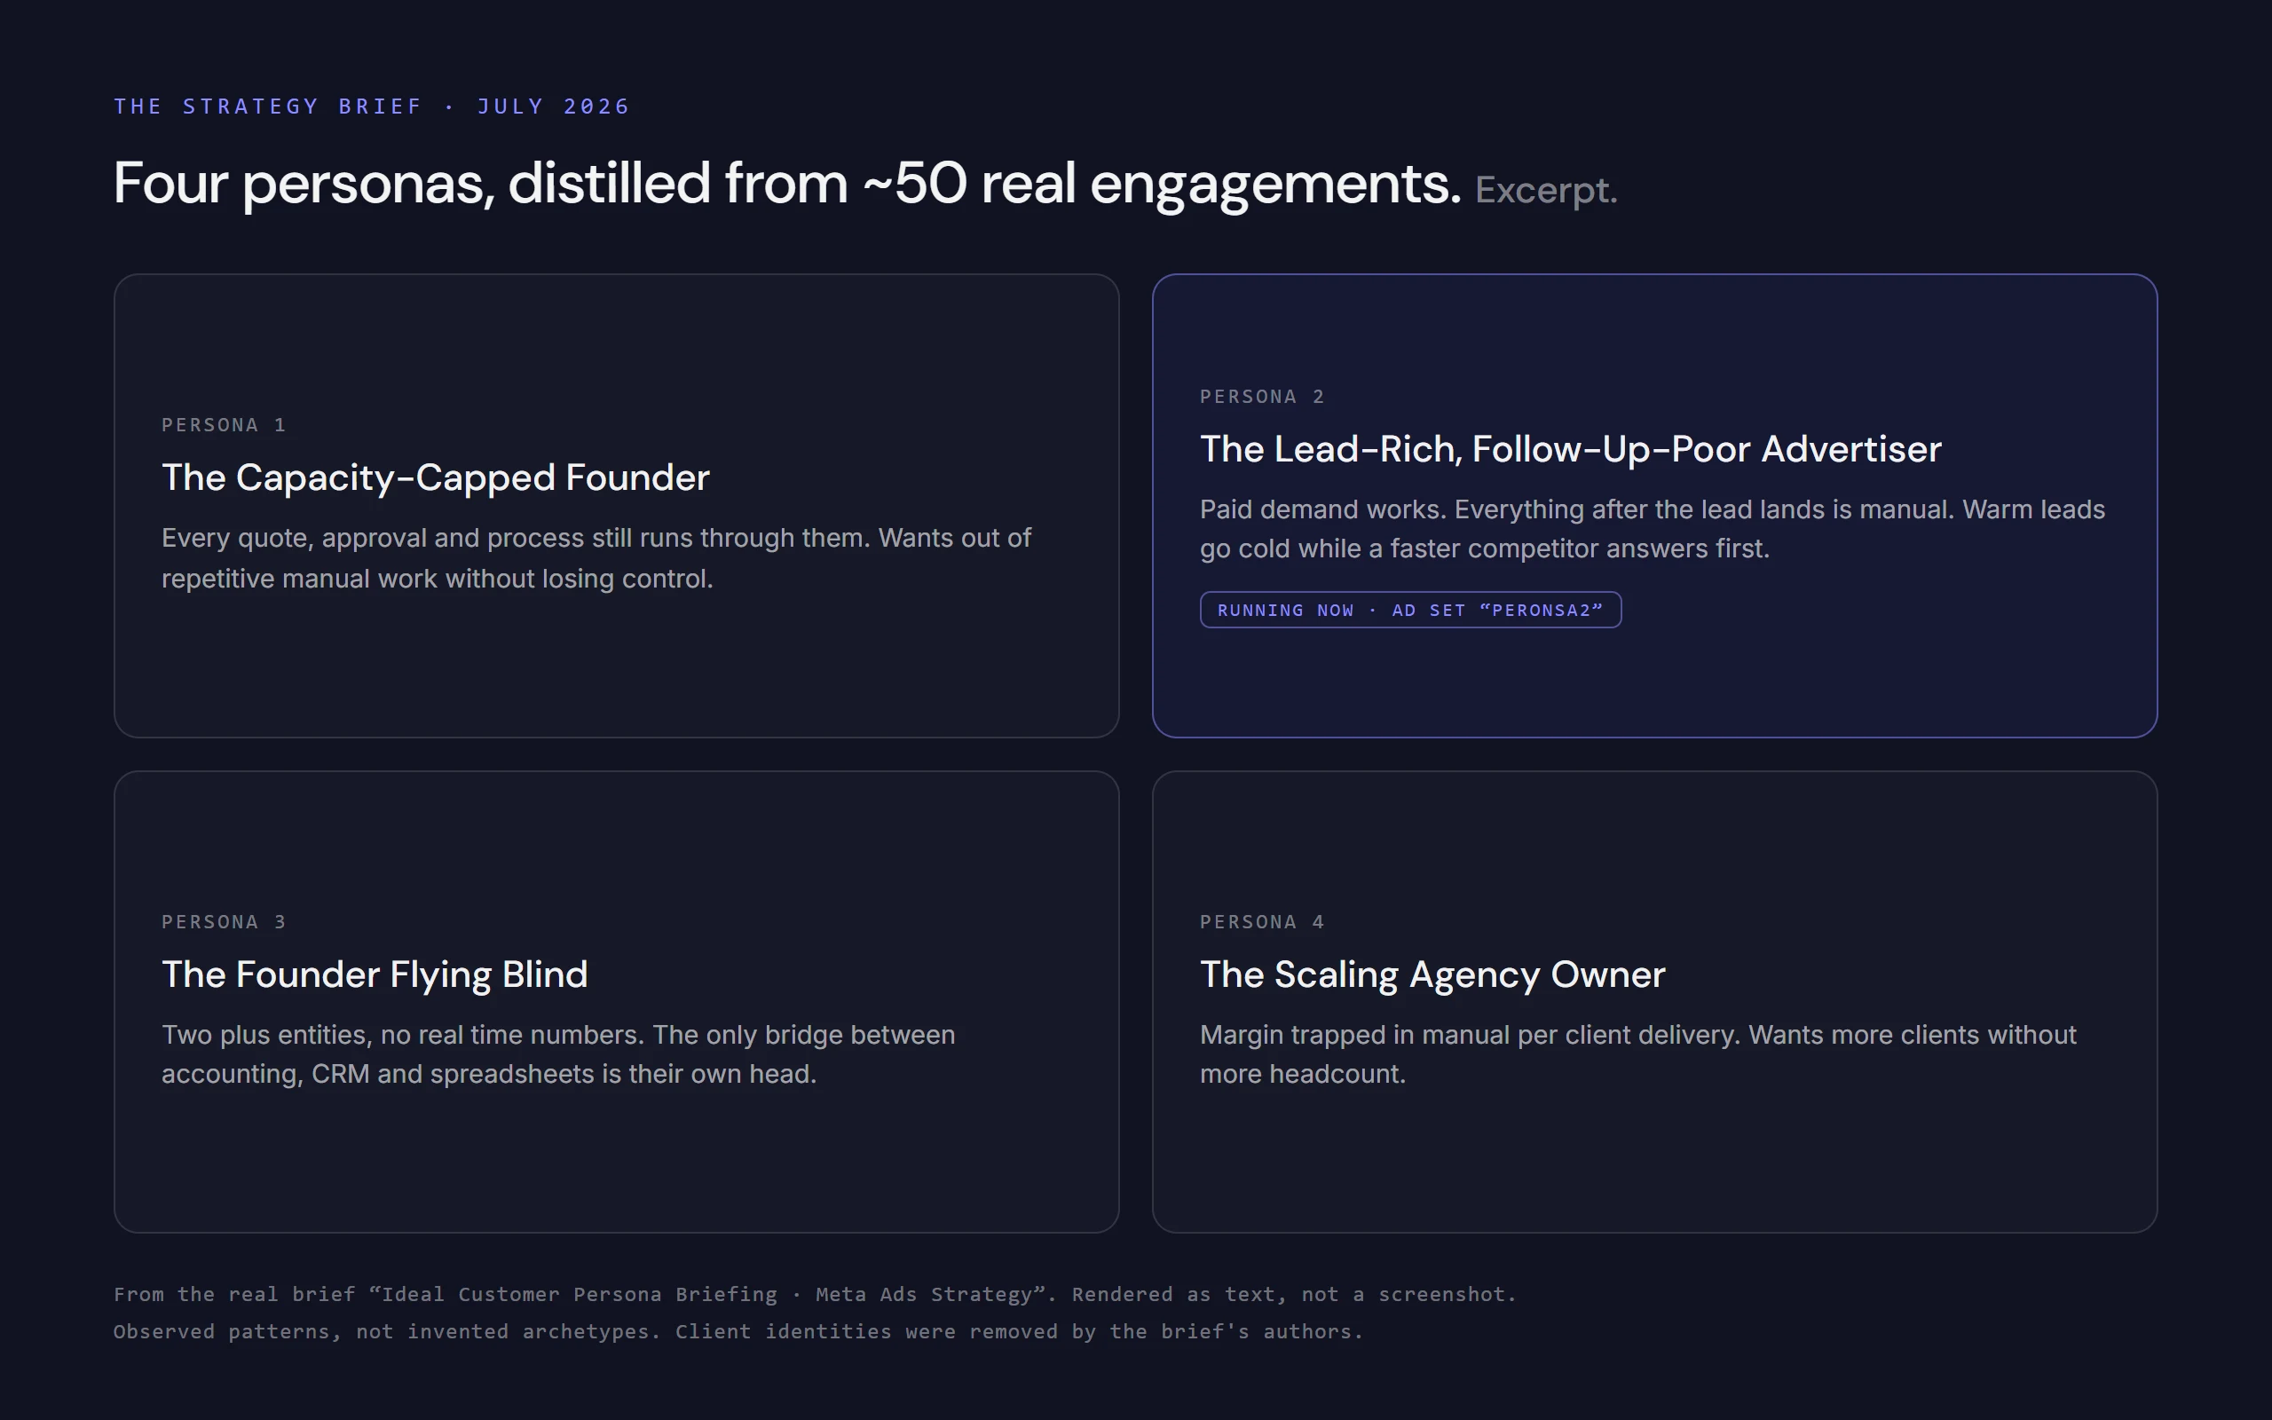Click the Lead-Rich Follow-Up-Poor Advertiser title
The image size is (2272, 1420).
[x=1571, y=449]
